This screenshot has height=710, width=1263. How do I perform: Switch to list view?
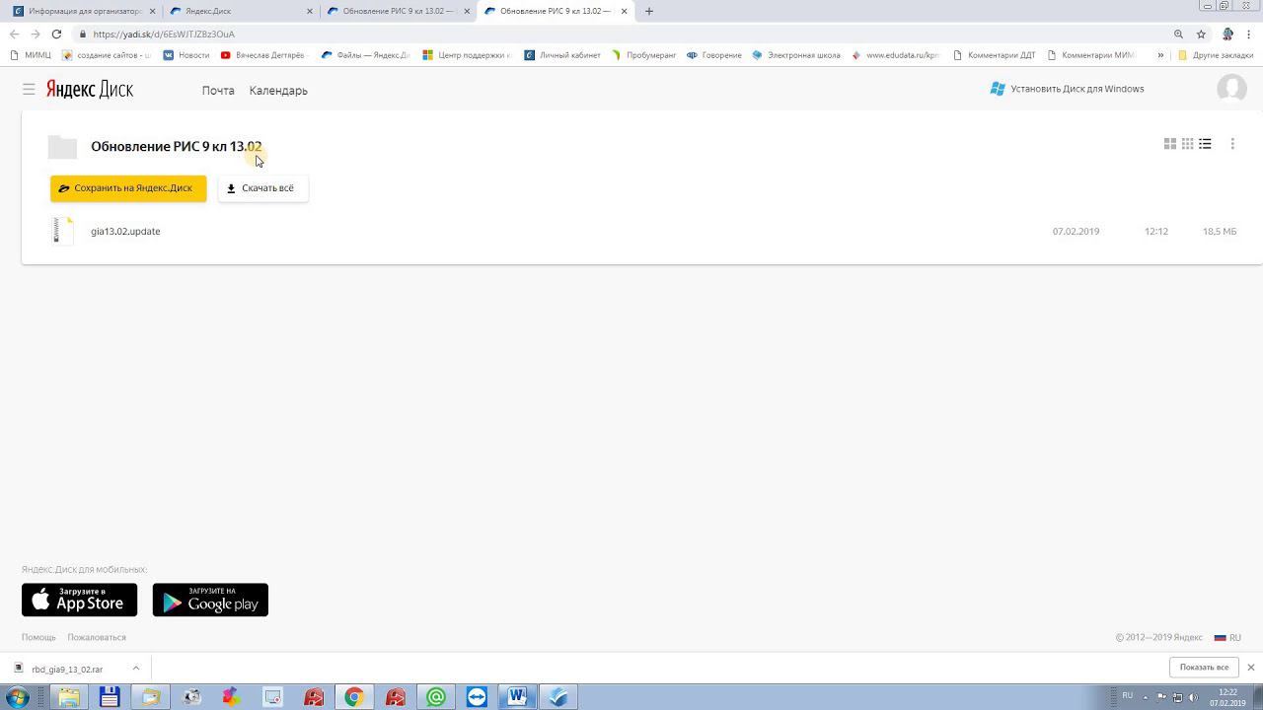[1205, 144]
